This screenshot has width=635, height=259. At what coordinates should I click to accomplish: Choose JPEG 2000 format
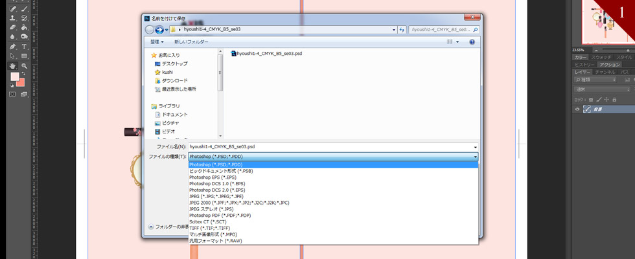[x=333, y=203]
